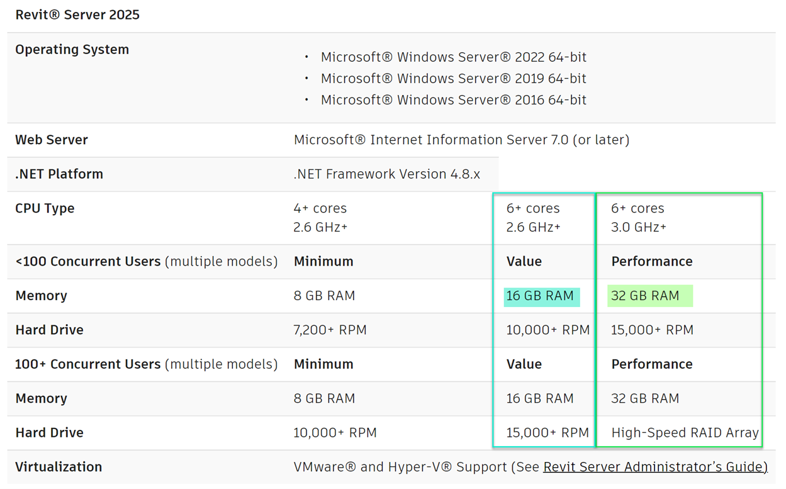
Task: Click the .NET Platform row label
Action: [x=59, y=174]
